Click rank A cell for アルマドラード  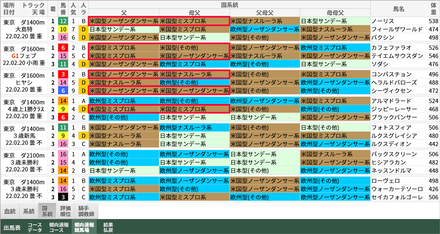coord(83,101)
